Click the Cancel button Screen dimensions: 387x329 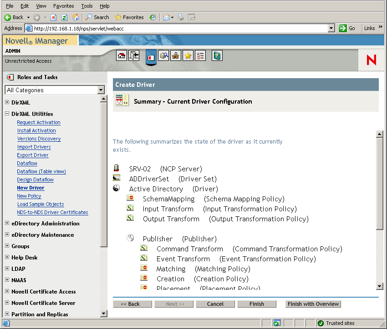[215, 304]
